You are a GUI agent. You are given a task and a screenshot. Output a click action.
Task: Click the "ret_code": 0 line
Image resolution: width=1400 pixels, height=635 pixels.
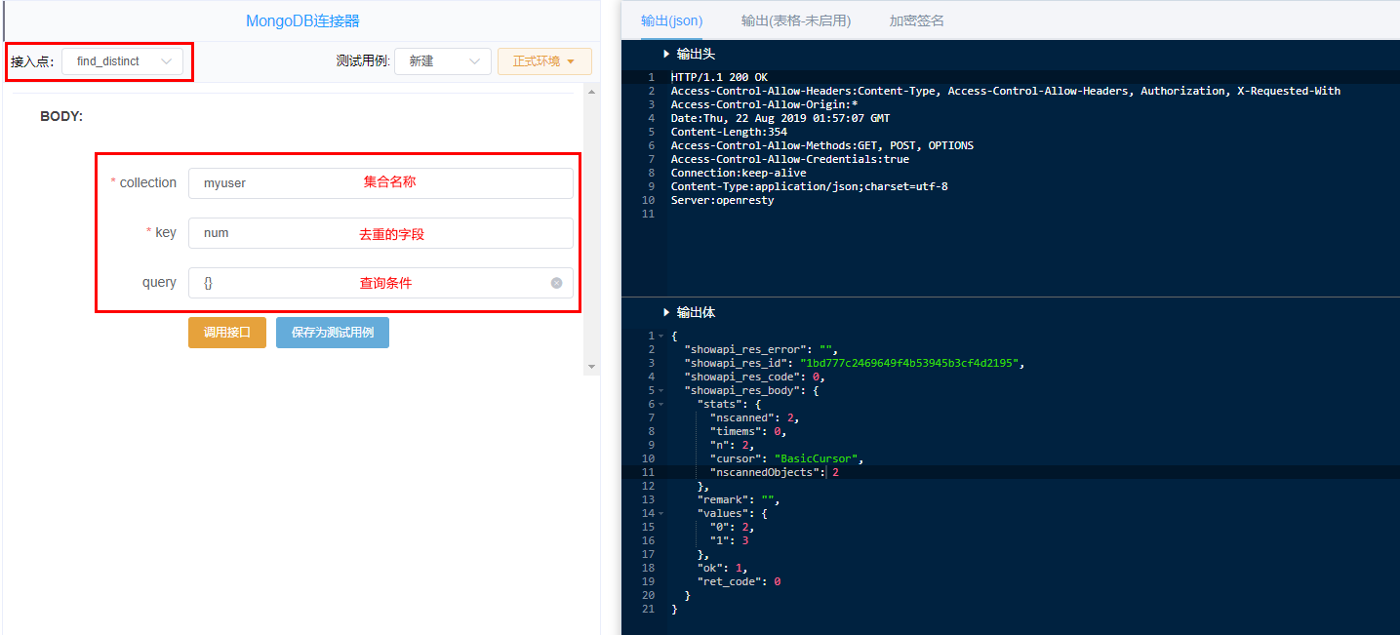739,581
